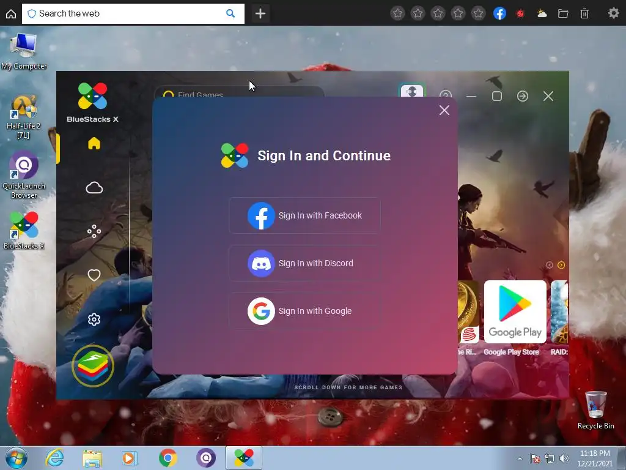Viewport: 626px width, 470px height.
Task: Click the BlueStacks X logo in sidebar
Action: (93, 102)
